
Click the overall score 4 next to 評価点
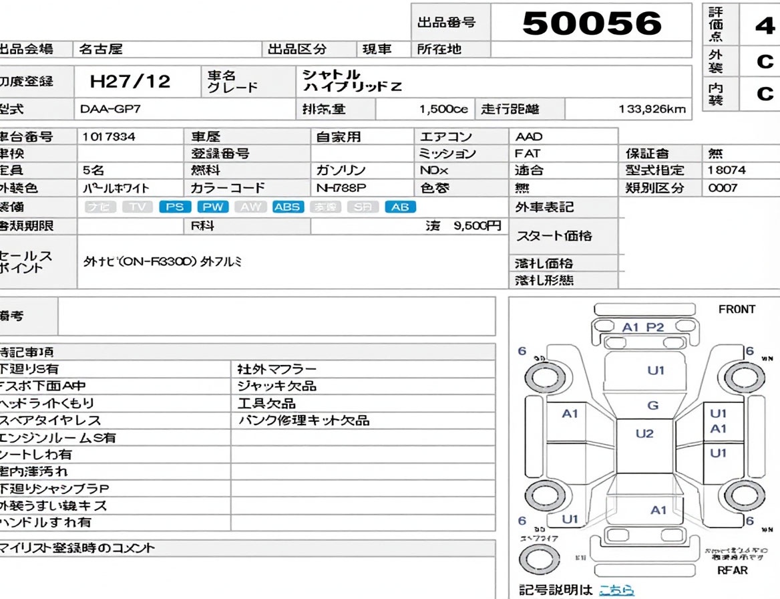(x=765, y=25)
